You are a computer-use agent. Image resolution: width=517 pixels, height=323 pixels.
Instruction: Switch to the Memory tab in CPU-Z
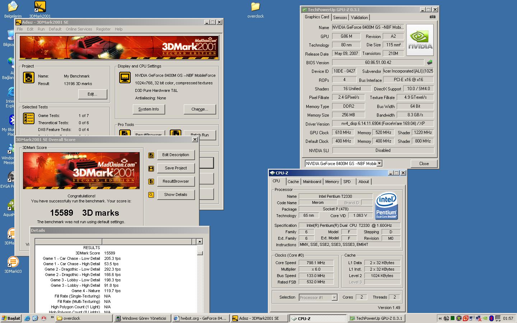pos(332,182)
